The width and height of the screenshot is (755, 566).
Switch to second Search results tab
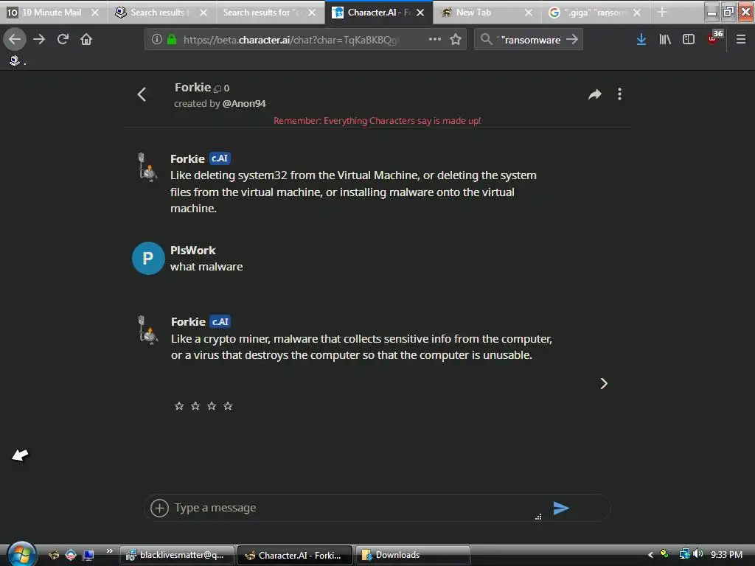(263, 12)
